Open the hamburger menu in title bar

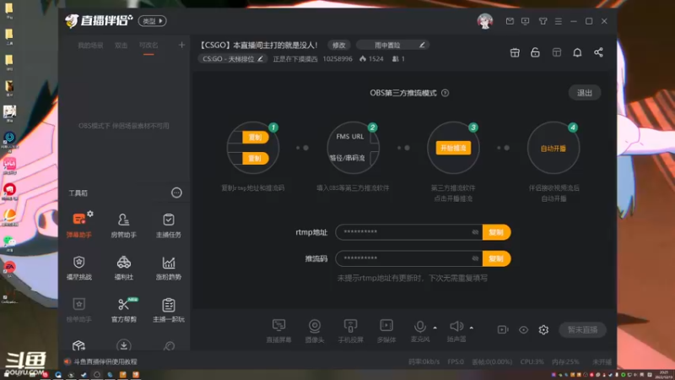coord(559,21)
